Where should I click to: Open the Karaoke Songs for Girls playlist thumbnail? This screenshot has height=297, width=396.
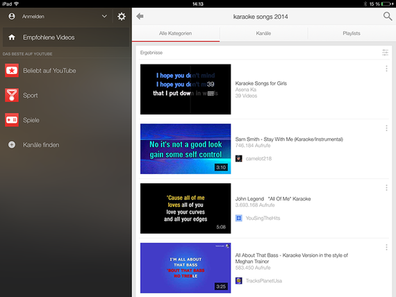coord(185,89)
